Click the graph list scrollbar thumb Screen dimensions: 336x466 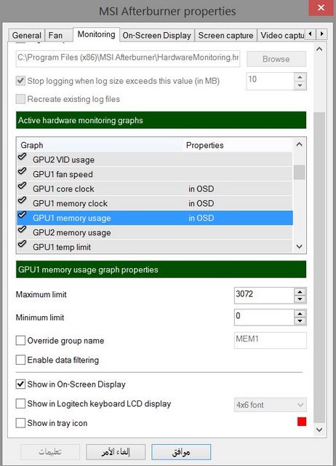299,172
